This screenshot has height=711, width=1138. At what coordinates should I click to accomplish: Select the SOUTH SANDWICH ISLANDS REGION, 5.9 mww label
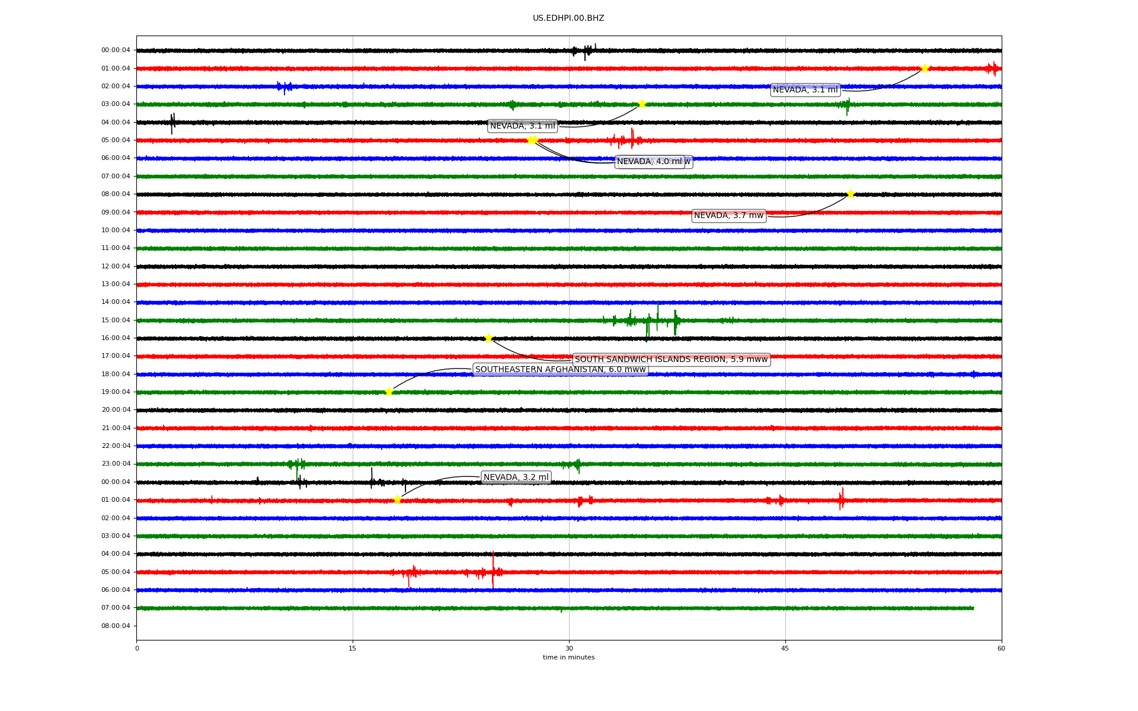(671, 360)
